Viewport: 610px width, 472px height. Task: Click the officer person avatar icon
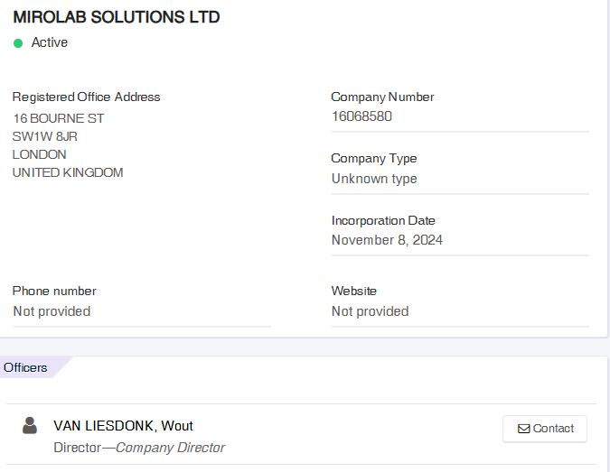click(x=30, y=425)
